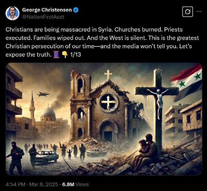Click the 1/13 thread counter text

click(x=76, y=55)
